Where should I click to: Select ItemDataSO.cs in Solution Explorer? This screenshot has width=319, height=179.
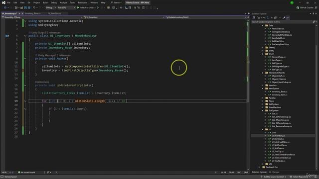click(278, 38)
